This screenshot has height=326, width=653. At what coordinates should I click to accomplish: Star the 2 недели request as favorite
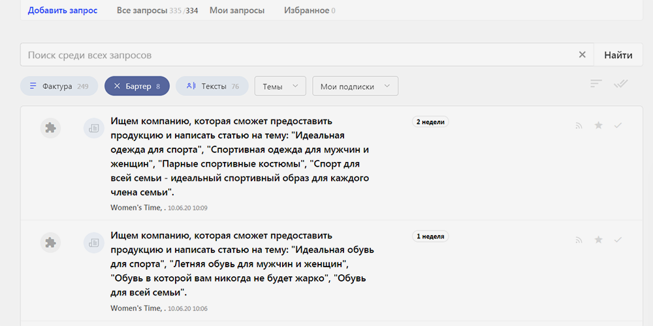click(x=598, y=125)
